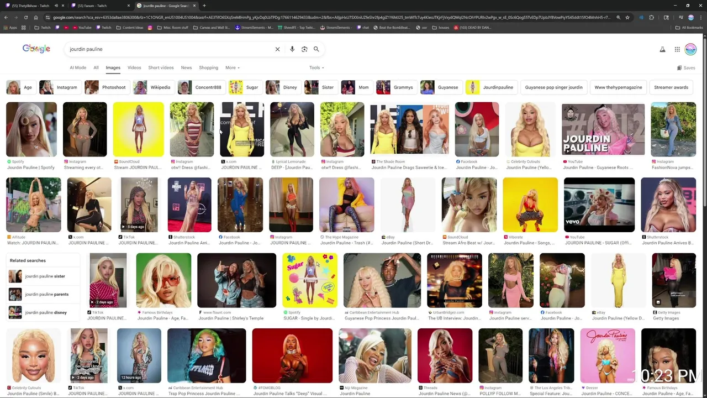Viewport: 707px width, 398px height.
Task: Reload the page with the refresh icon
Action: (x=26, y=17)
